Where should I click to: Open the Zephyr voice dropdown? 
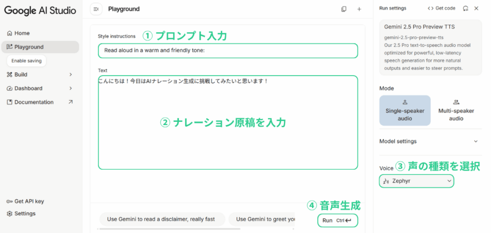coord(416,181)
